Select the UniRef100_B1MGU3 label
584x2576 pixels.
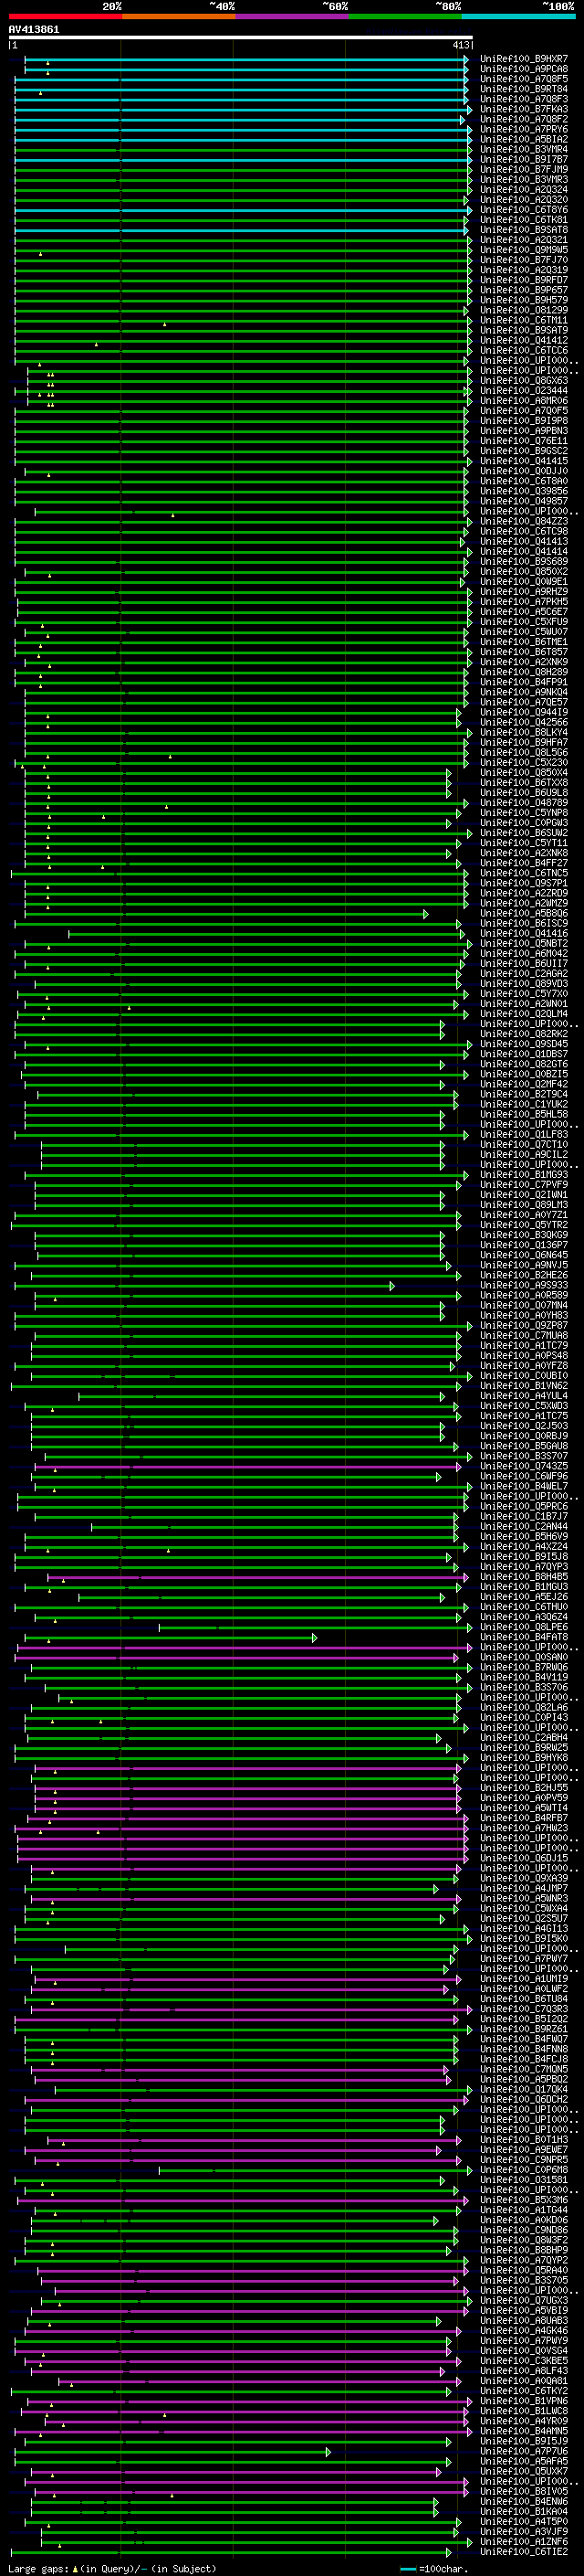(x=524, y=1587)
